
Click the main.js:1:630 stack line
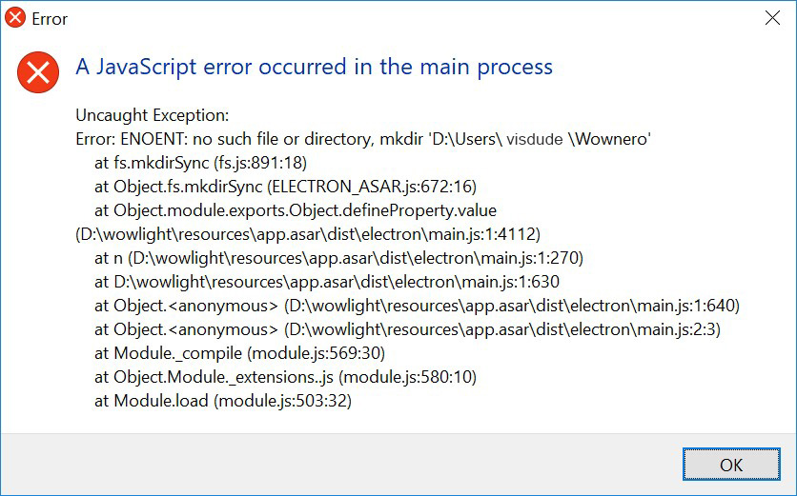tap(327, 282)
